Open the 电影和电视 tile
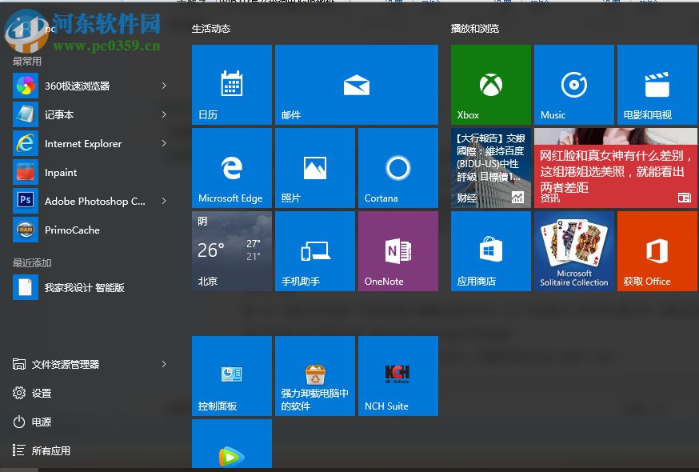 tap(656, 85)
